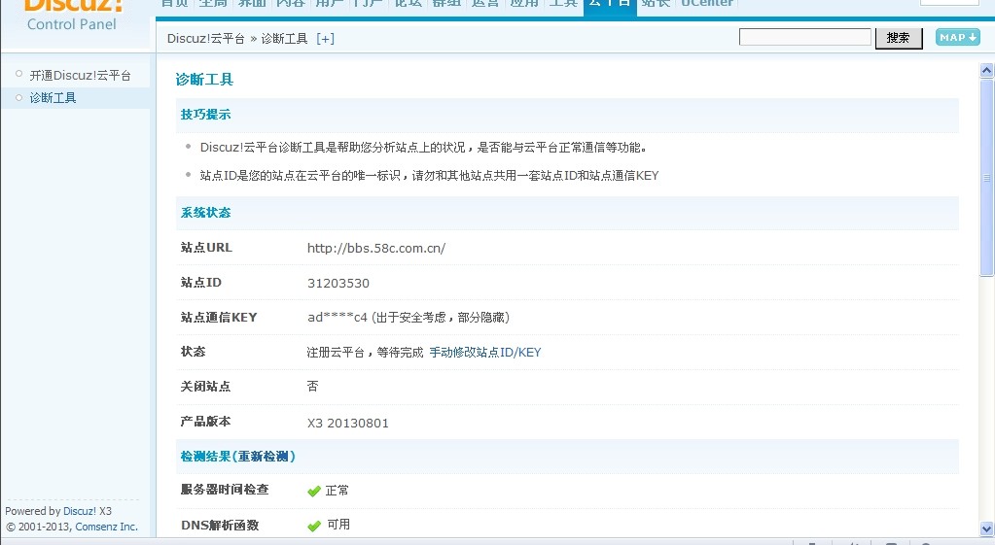Screen dimensions: 995x545
Task: Open 手动修改站点ID/KEY link
Action: point(484,353)
